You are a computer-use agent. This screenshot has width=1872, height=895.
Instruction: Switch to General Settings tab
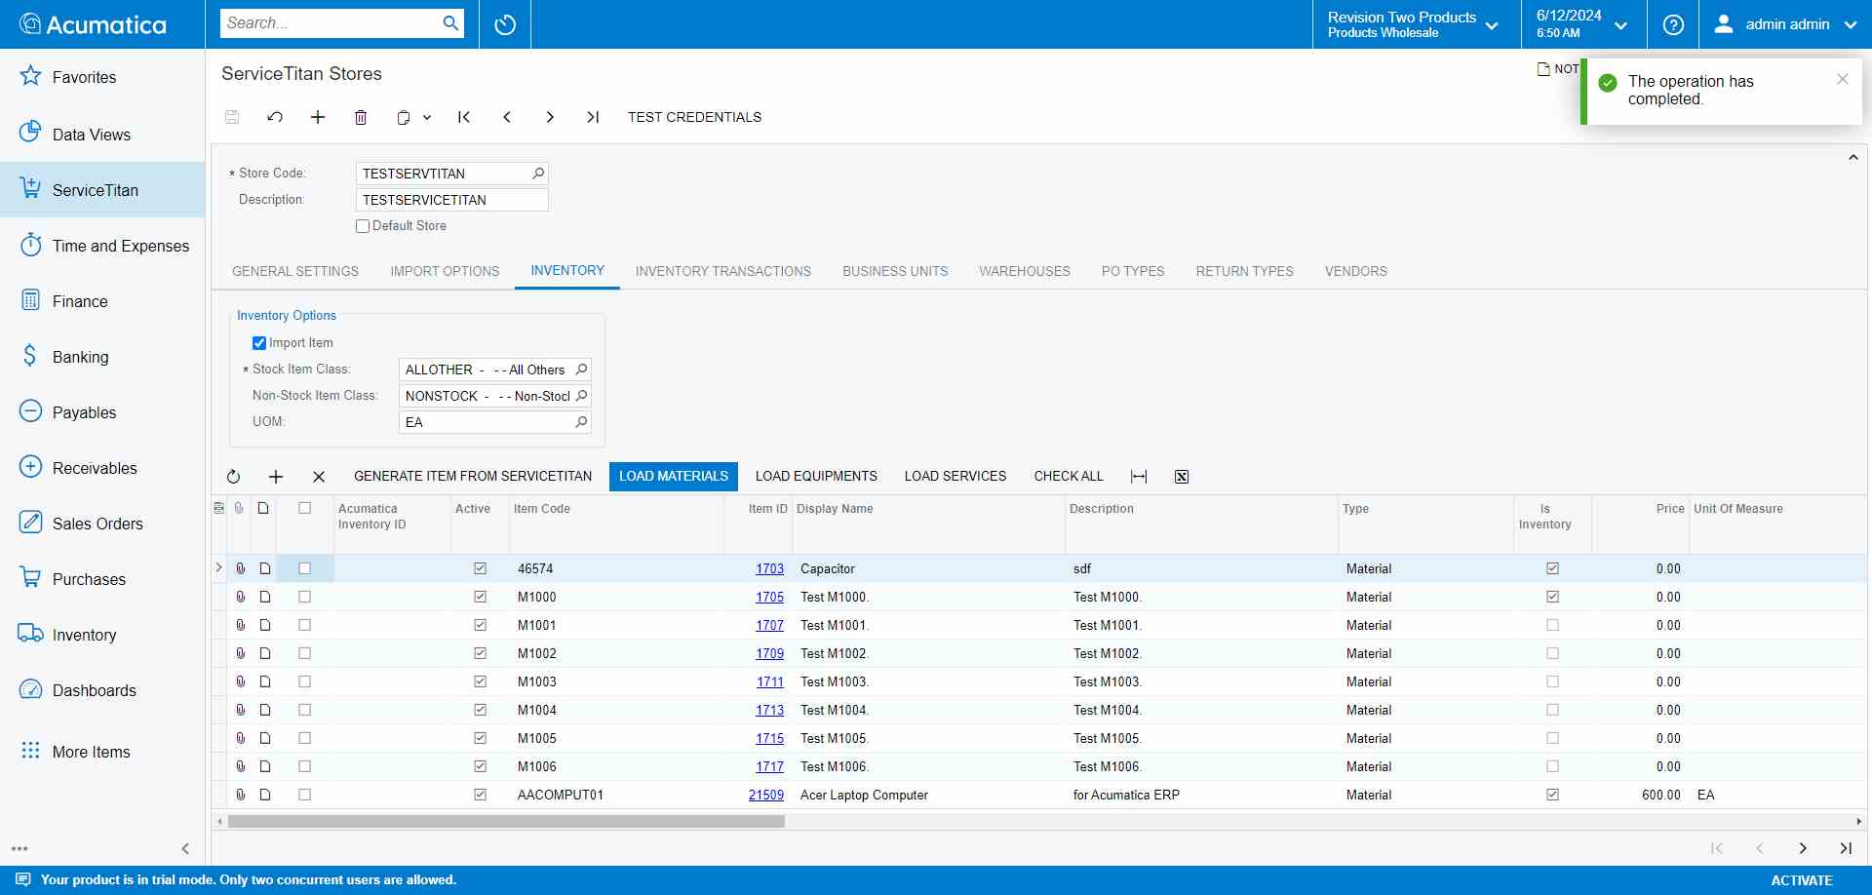295,271
